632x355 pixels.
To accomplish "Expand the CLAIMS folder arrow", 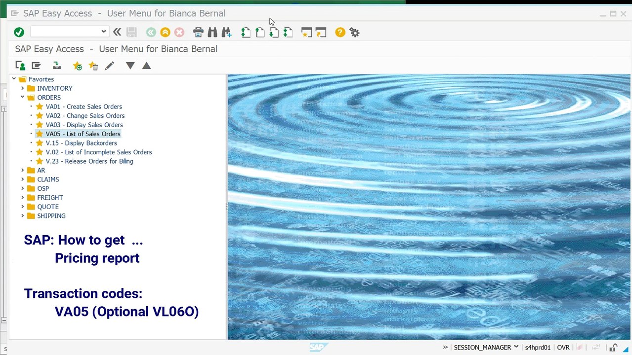I will click(x=23, y=179).
